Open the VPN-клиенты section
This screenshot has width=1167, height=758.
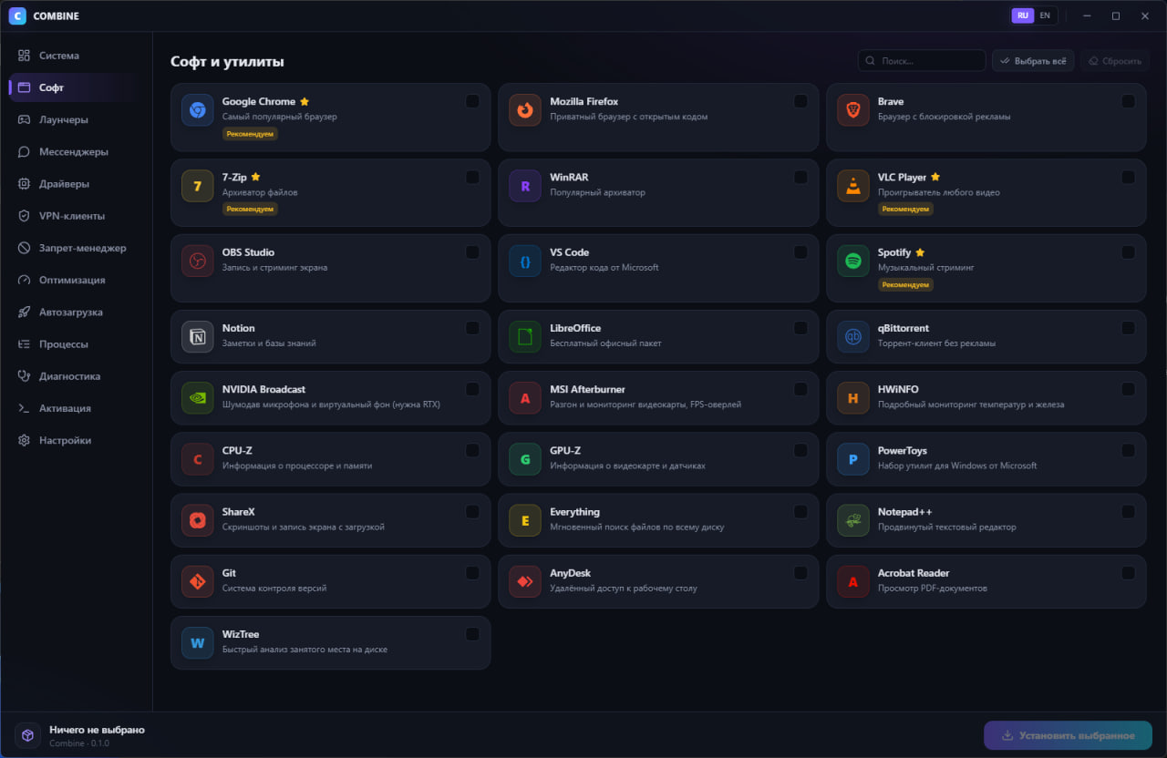(x=76, y=216)
